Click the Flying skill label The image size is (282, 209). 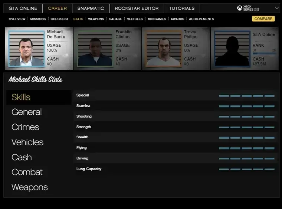coord(82,148)
